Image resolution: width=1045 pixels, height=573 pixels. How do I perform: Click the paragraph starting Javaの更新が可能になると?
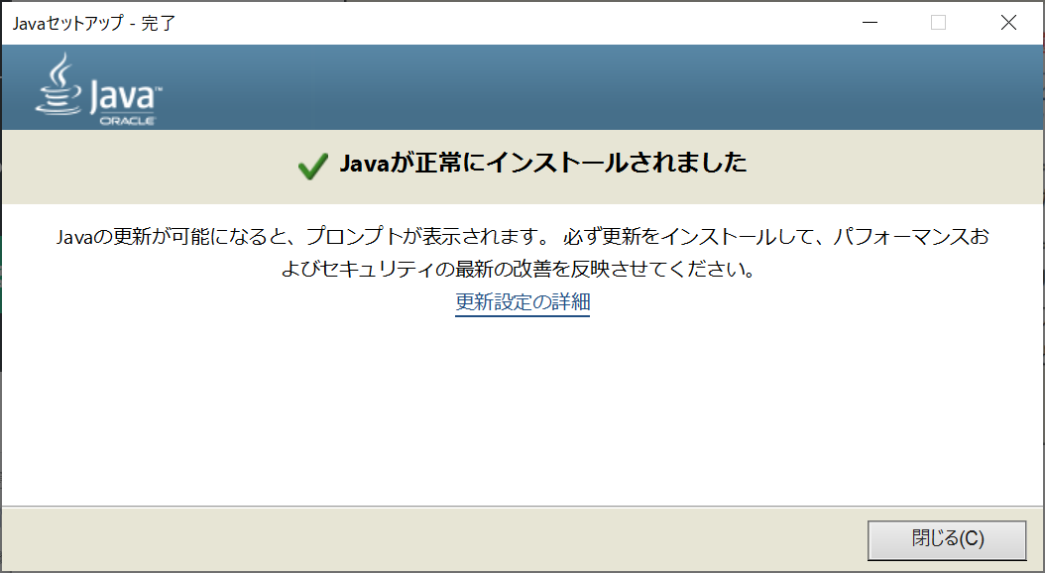point(522,253)
